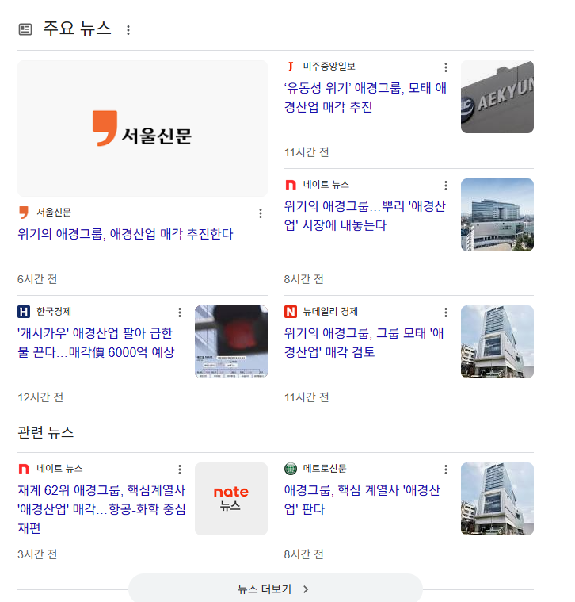Click the building thumbnail beside '위기의 애경그룹...뿌리'

pyautogui.click(x=497, y=215)
